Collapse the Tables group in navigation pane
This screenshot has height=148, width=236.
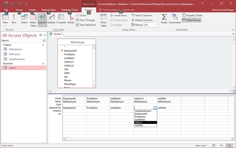pyautogui.click(x=43, y=45)
